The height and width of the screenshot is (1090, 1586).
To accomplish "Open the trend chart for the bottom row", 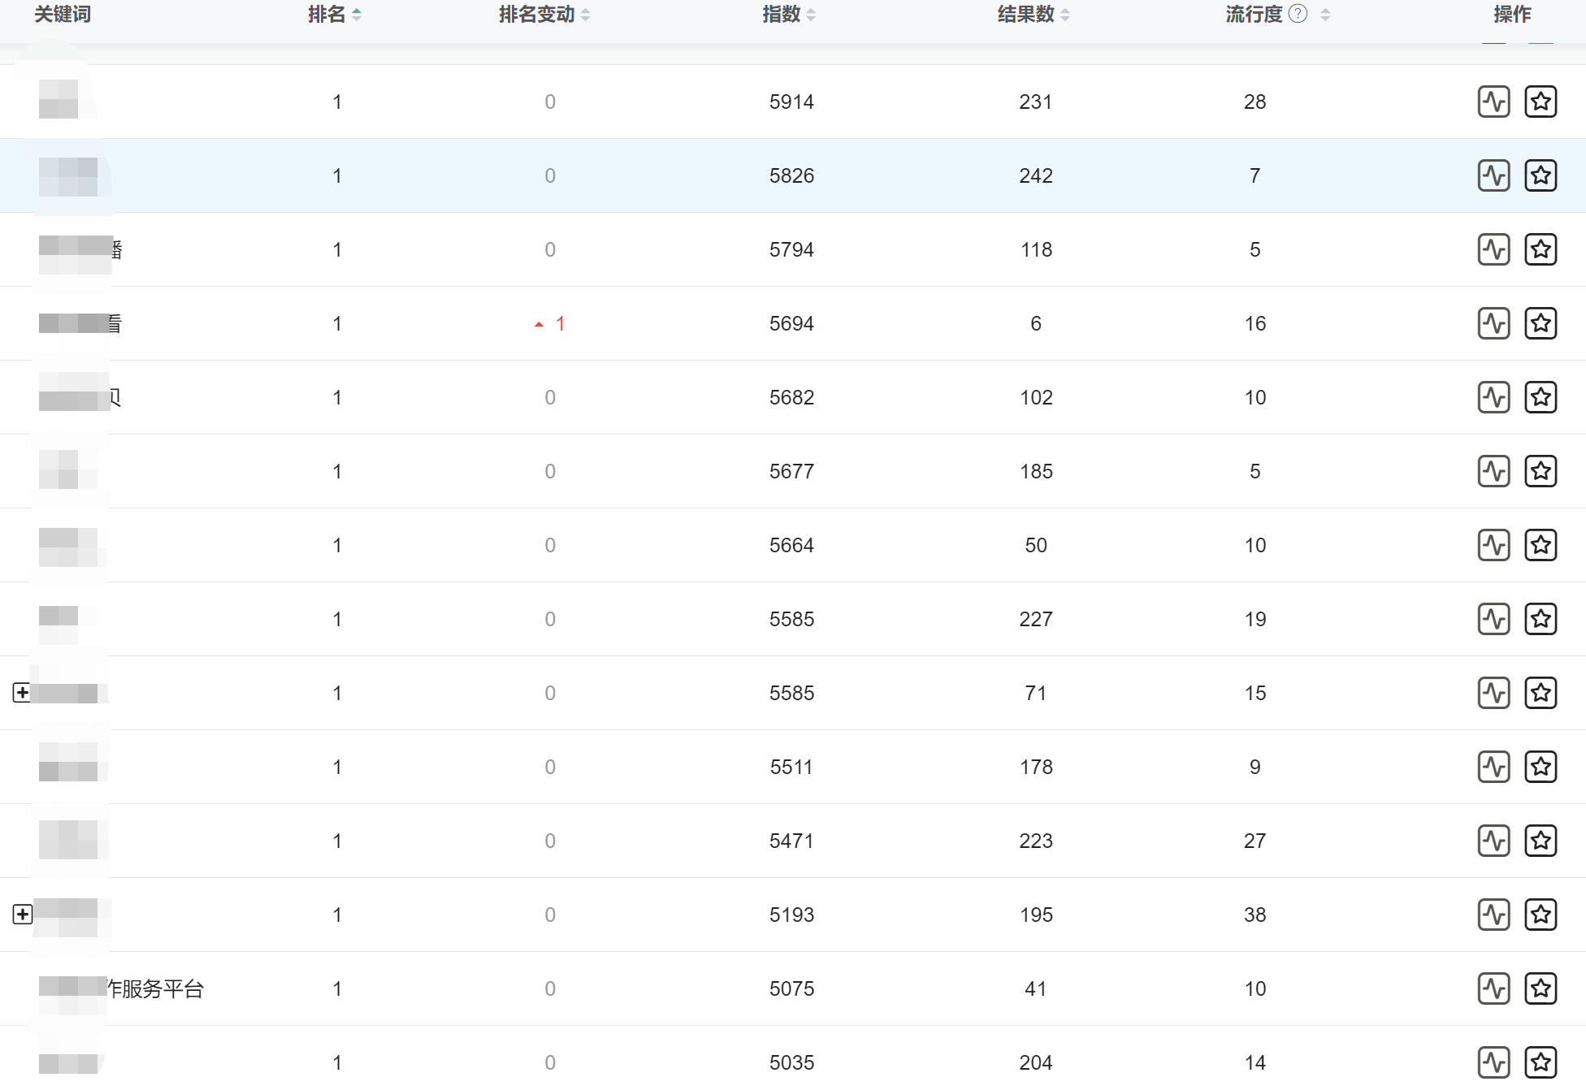I will (x=1494, y=1062).
